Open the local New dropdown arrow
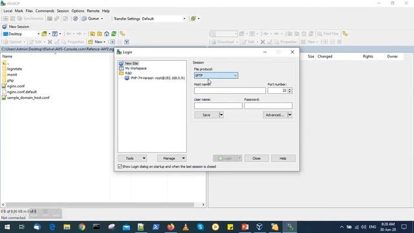414x233 pixels. tap(104, 41)
